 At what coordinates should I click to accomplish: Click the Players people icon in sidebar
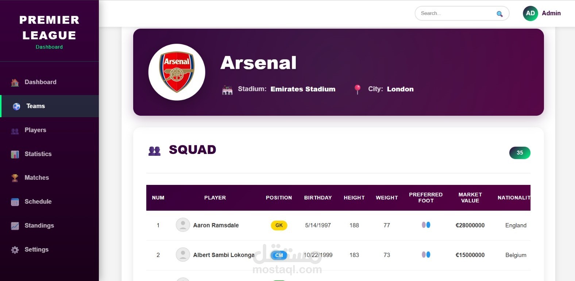click(15, 131)
